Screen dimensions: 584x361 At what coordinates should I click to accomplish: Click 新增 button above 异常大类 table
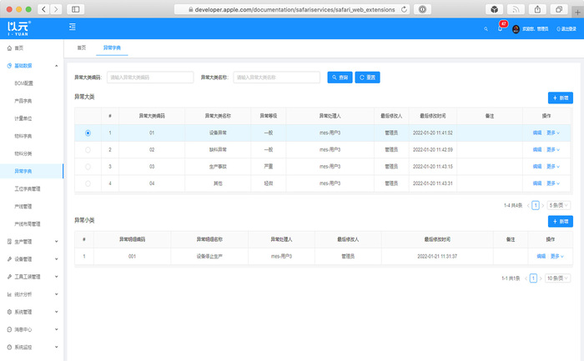point(560,98)
